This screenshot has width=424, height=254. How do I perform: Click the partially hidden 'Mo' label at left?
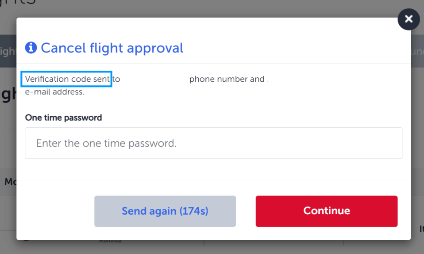tap(10, 182)
